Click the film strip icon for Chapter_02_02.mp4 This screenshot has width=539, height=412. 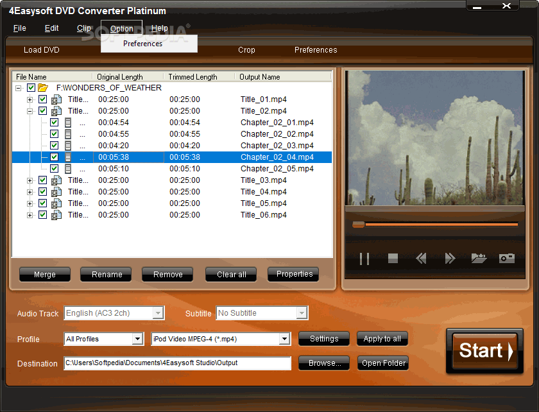68,134
